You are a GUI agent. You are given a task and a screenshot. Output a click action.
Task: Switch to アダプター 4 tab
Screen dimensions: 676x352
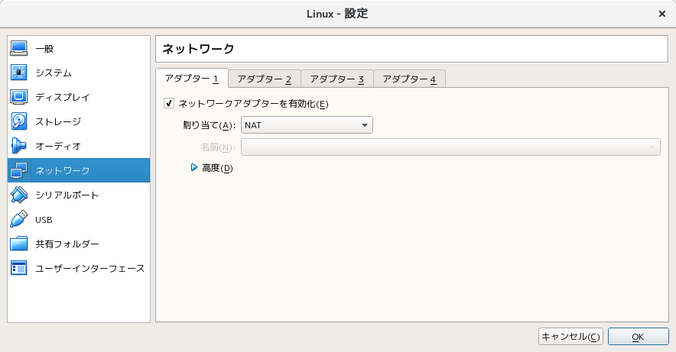tap(410, 79)
